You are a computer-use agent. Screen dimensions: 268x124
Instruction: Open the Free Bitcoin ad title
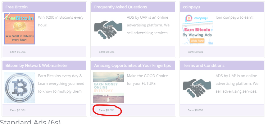point(16,7)
